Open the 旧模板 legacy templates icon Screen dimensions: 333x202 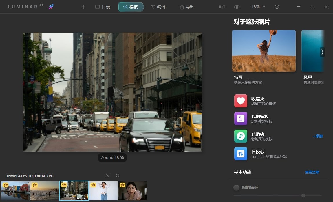coord(241,154)
